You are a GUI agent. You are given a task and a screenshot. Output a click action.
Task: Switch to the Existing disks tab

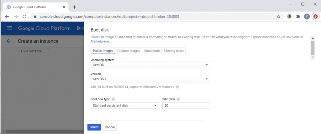click(x=174, y=51)
